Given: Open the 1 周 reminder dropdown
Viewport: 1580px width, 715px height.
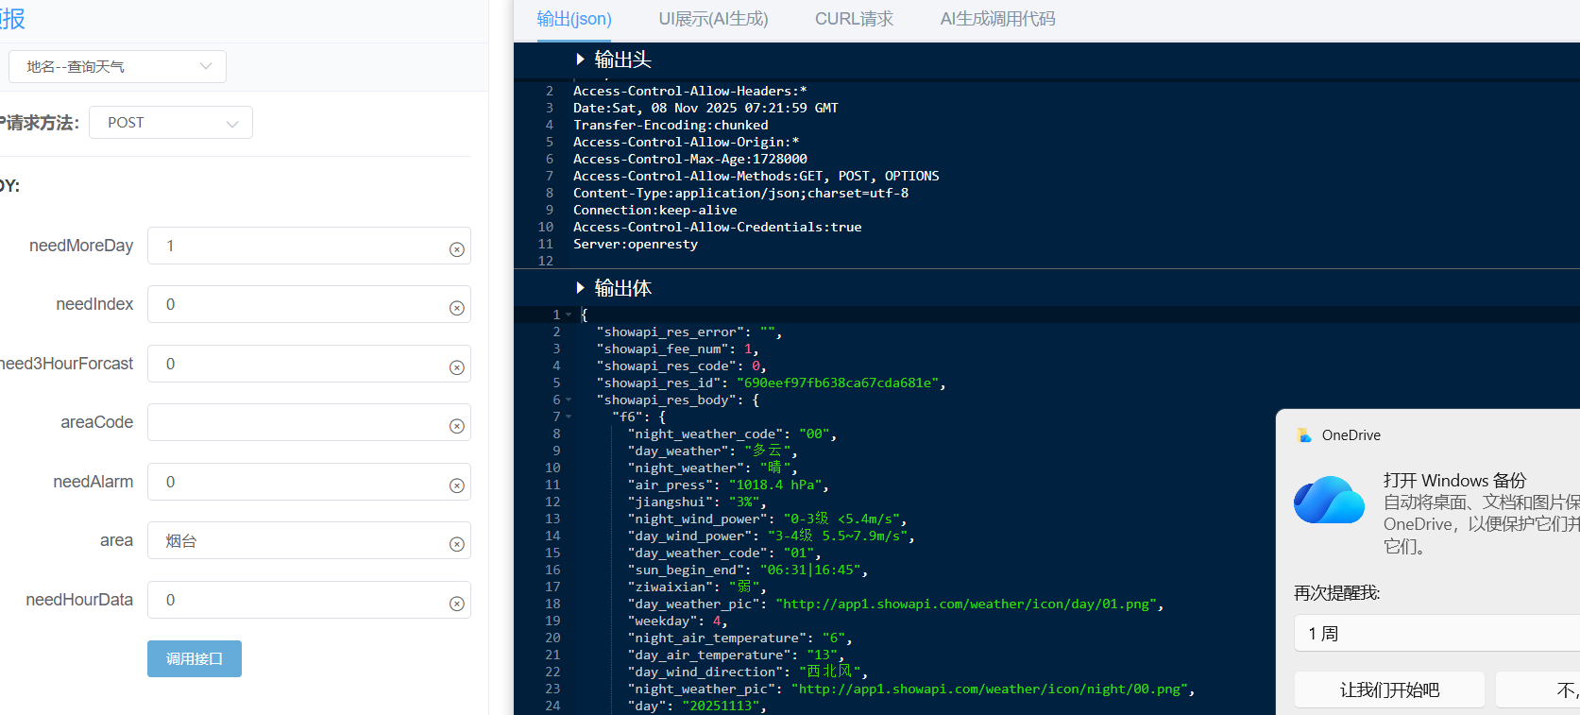Looking at the screenshot, I should tap(1436, 633).
